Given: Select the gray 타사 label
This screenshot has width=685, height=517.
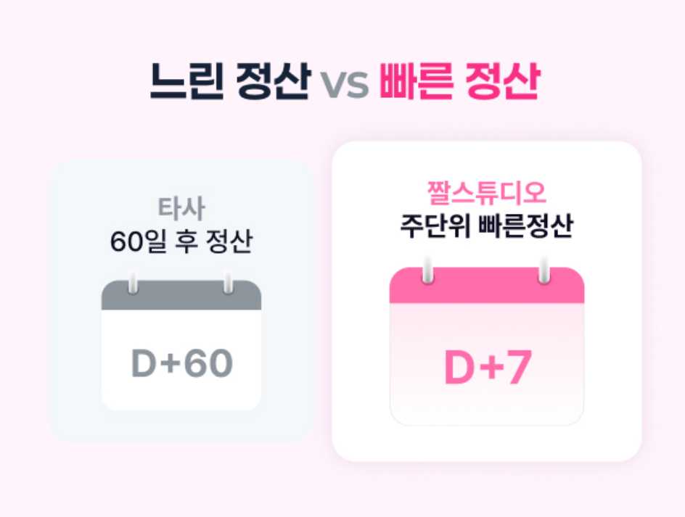Looking at the screenshot, I should [x=181, y=209].
